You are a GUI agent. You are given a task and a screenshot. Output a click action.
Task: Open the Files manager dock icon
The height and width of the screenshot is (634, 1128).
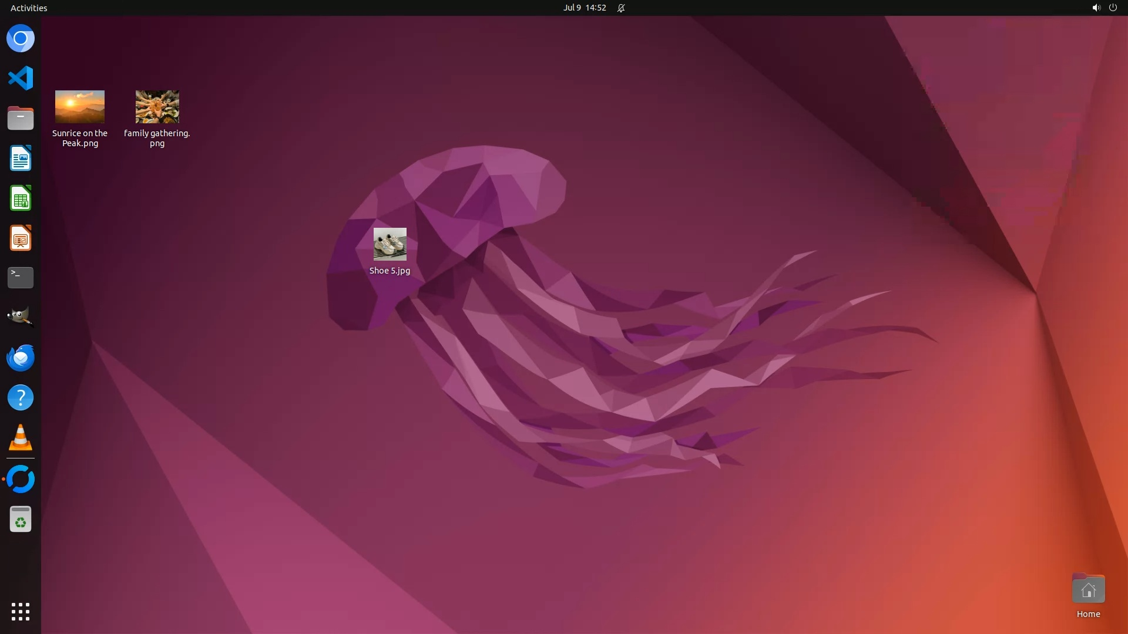[21, 118]
